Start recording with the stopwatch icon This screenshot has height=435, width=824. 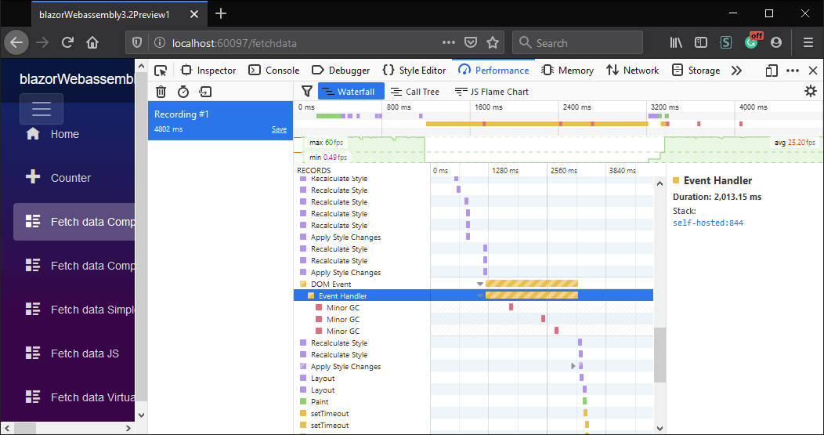[x=183, y=92]
